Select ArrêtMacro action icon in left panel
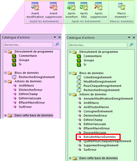 pos(15,86)
